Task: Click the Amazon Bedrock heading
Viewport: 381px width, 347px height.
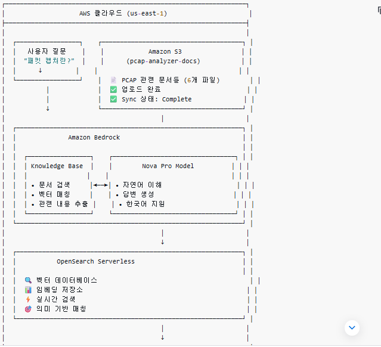Action: 94,137
